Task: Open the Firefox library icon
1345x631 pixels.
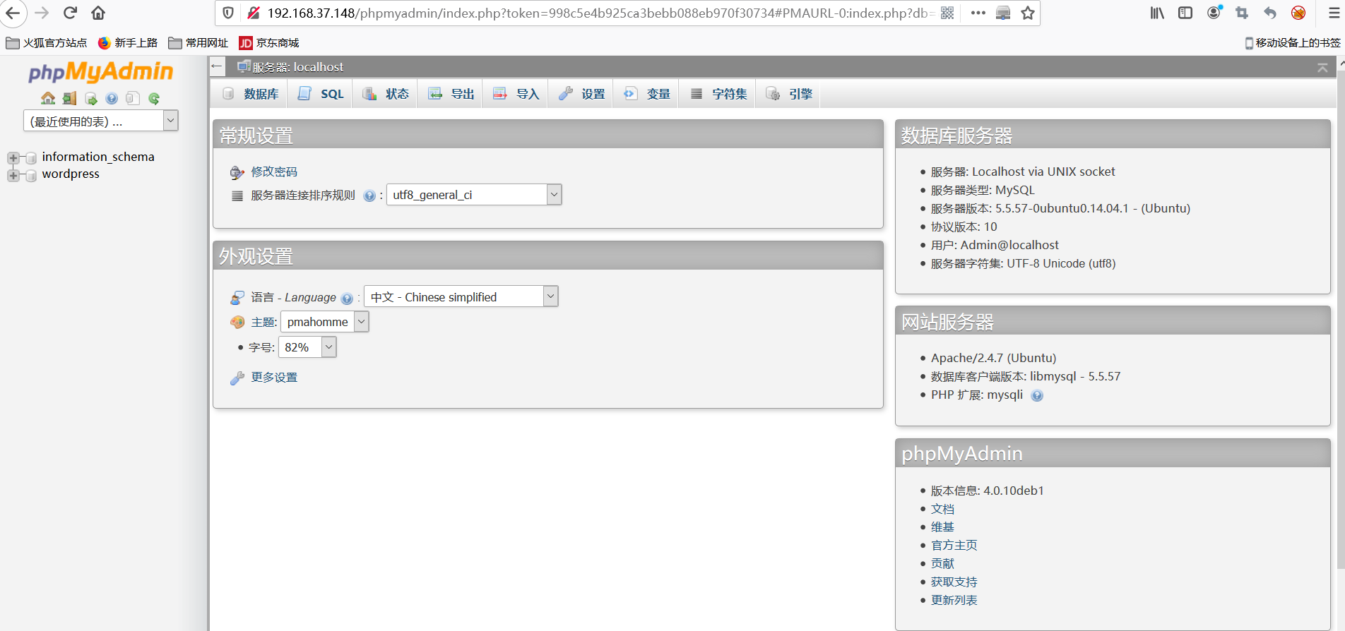Action: tap(1157, 13)
